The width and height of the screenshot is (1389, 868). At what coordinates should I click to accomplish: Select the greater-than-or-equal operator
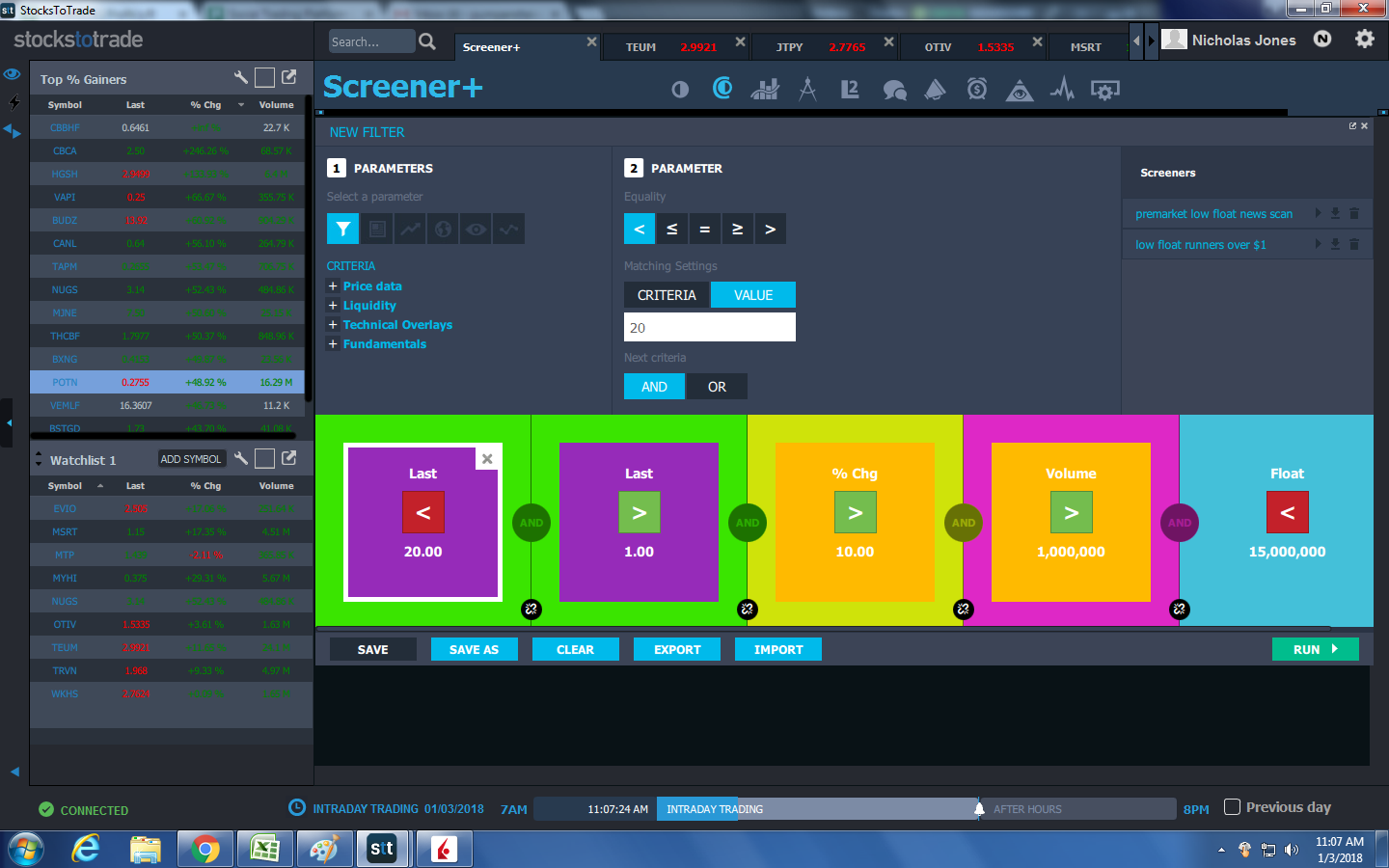tap(738, 230)
